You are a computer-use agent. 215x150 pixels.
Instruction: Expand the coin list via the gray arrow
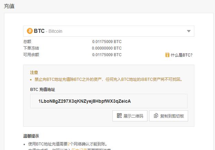[189, 31]
